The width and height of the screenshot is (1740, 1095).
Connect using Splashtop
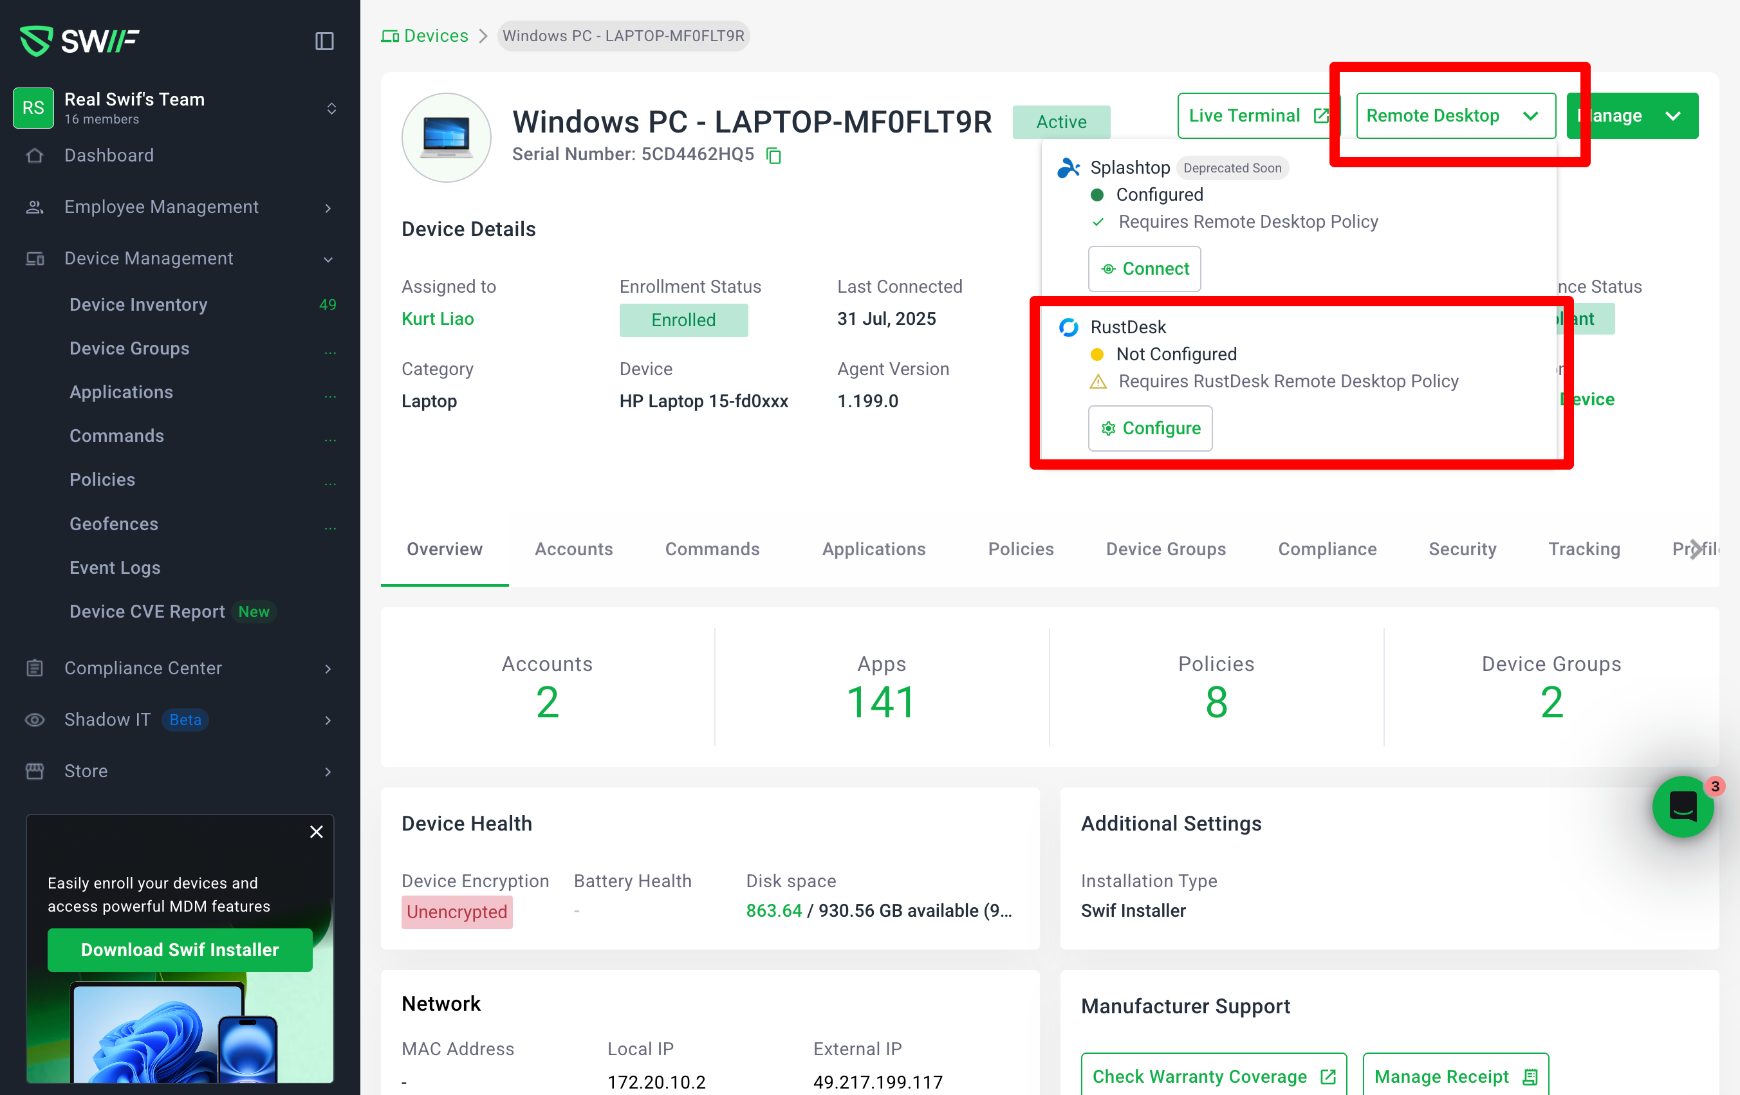click(x=1144, y=269)
